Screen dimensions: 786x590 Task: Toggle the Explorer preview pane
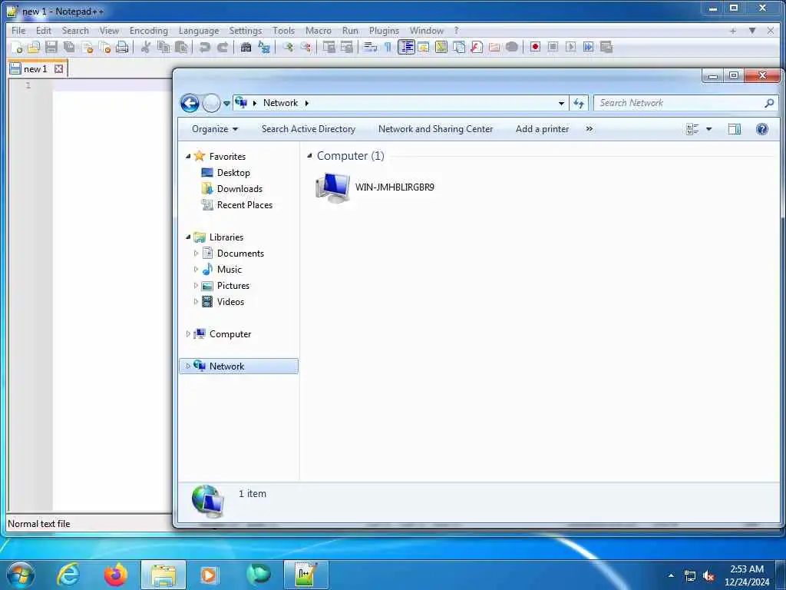coord(735,129)
